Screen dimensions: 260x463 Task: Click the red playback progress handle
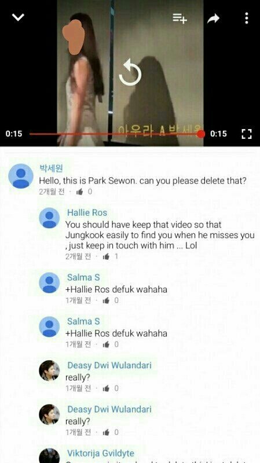point(201,134)
